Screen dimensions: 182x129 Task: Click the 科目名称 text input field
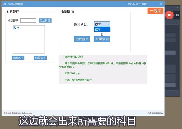click(28, 20)
